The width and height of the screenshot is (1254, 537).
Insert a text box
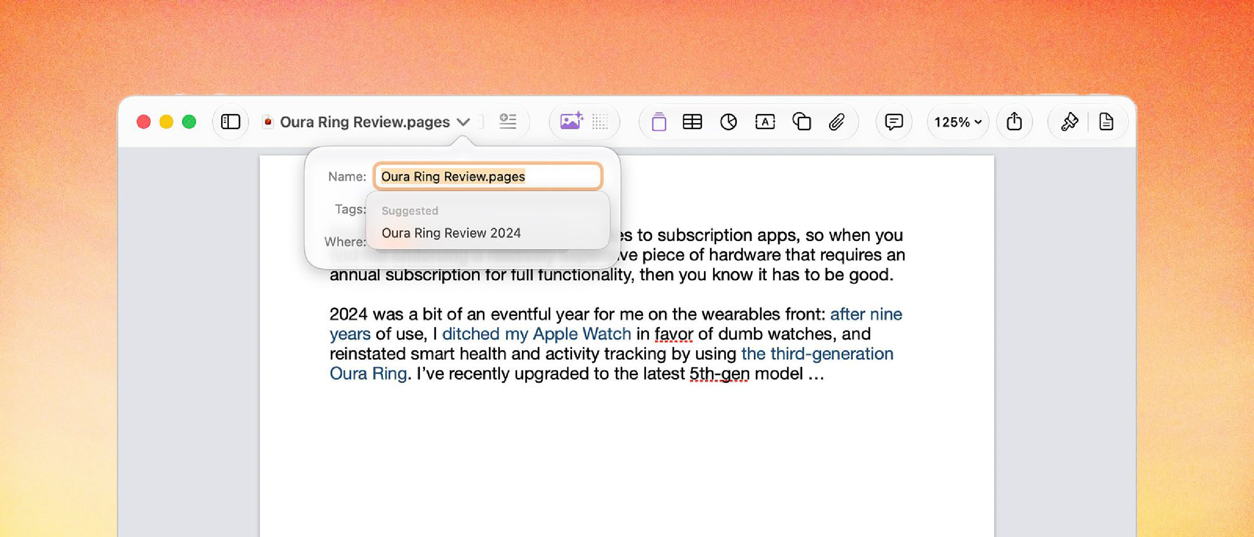point(765,122)
